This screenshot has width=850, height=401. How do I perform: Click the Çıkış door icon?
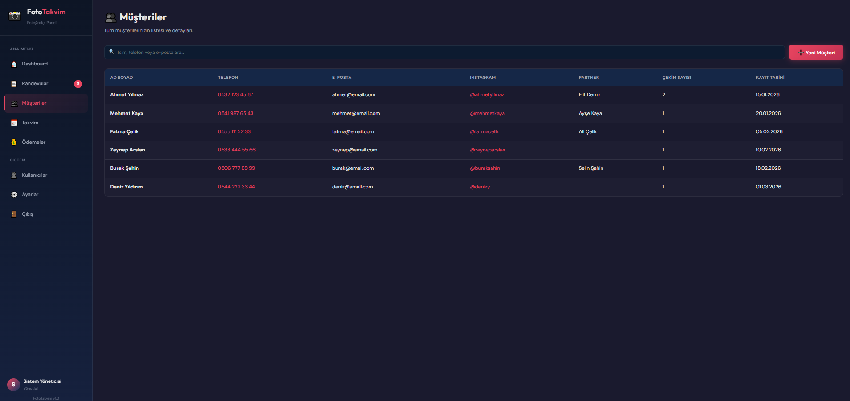point(14,214)
